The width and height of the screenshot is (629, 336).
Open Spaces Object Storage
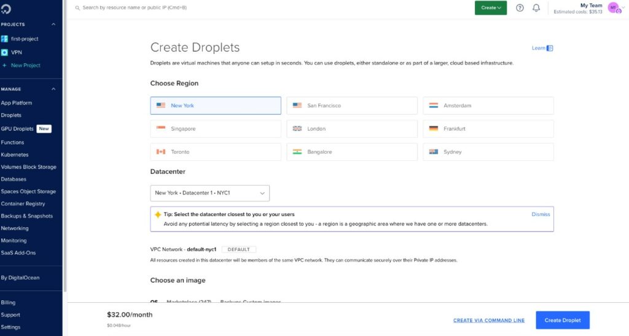[28, 192]
